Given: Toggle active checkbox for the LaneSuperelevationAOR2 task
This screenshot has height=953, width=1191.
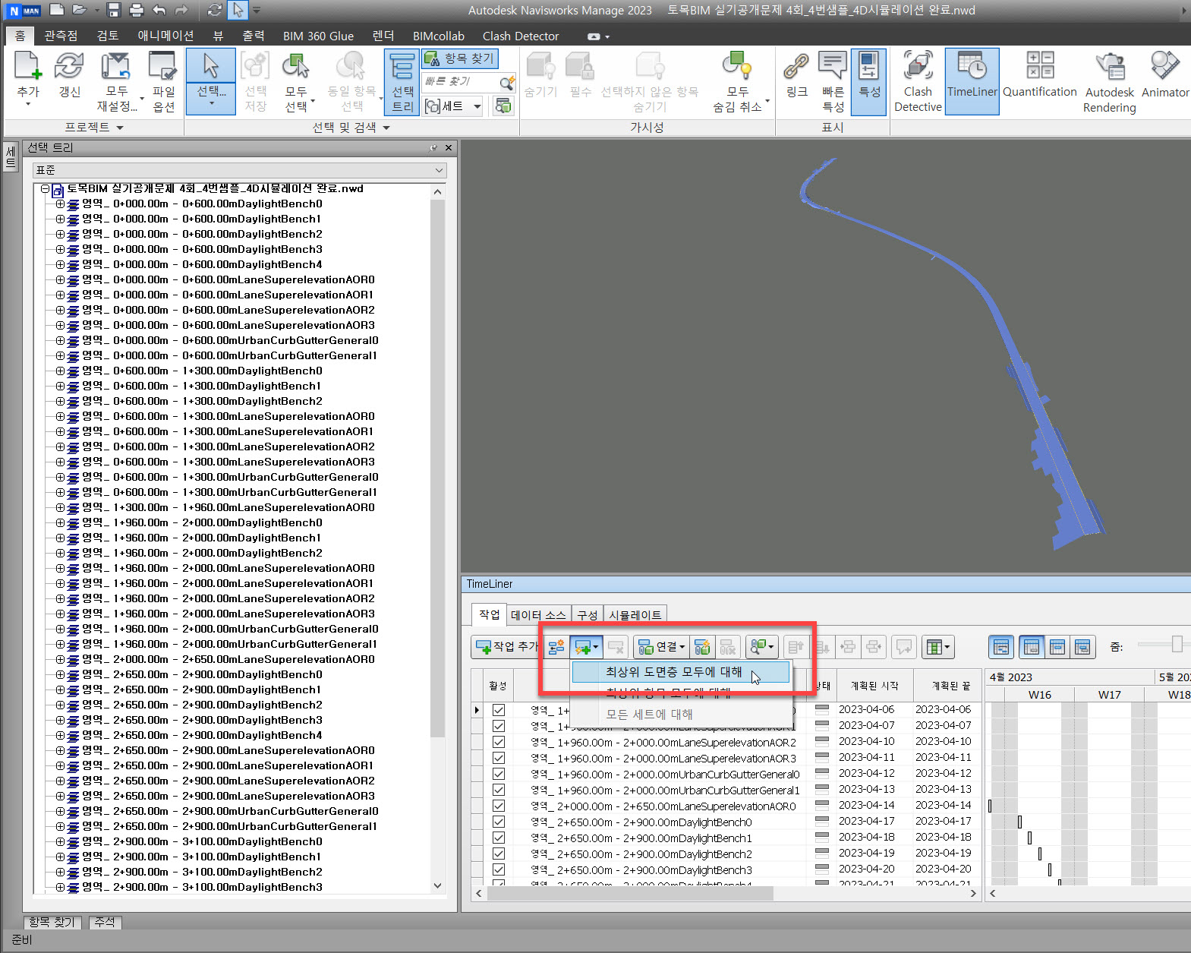Looking at the screenshot, I should tap(499, 742).
